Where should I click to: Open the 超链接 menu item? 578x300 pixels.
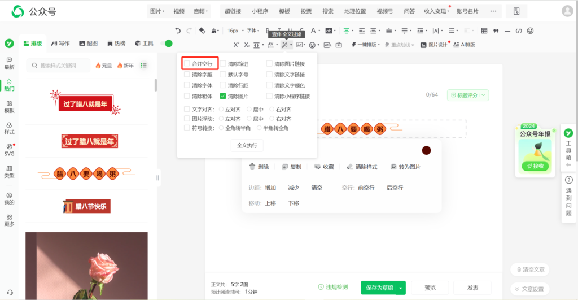tap(233, 11)
